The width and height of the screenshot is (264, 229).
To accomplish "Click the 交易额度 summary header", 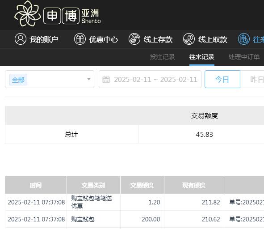I will 205,116.
